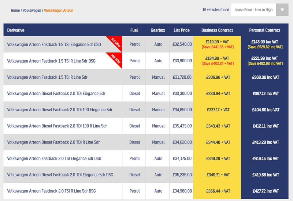Click the Derivative column header
Image resolution: width=293 pixels, height=201 pixels.
[16, 30]
